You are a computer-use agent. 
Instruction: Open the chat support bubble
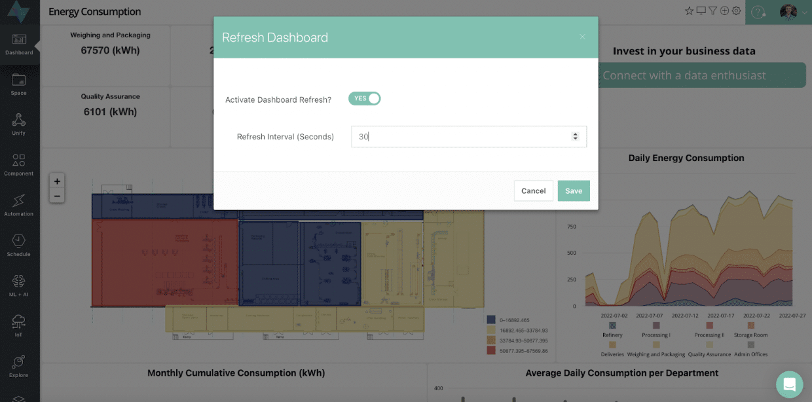pyautogui.click(x=789, y=384)
